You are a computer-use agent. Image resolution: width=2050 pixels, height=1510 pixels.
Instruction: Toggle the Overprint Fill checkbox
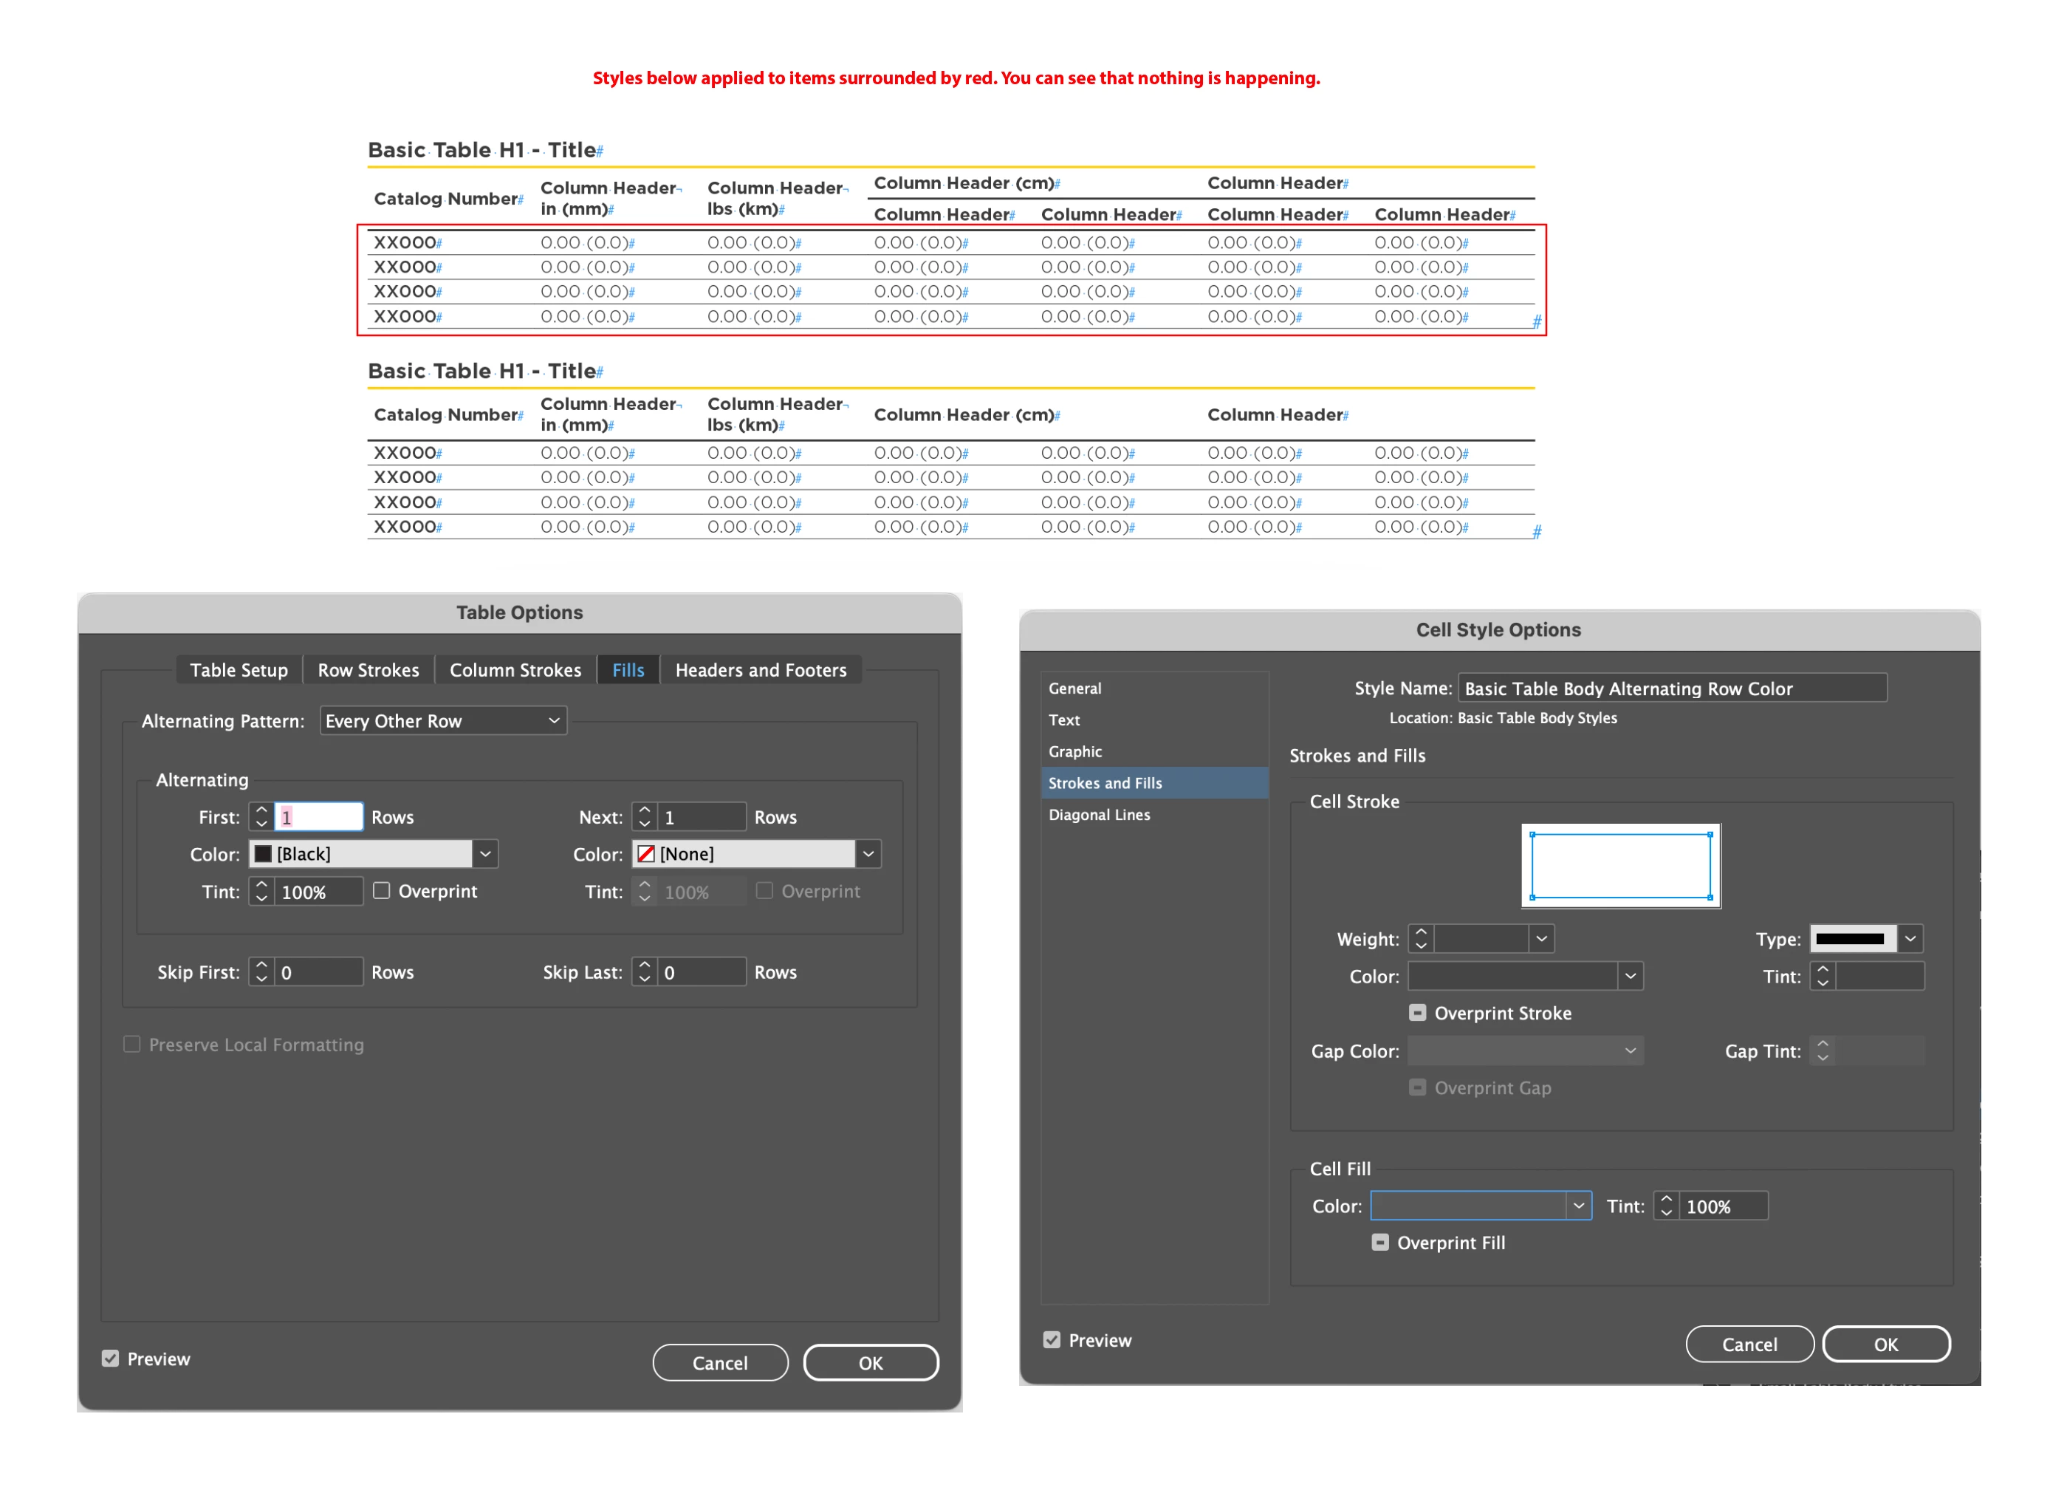1379,1242
